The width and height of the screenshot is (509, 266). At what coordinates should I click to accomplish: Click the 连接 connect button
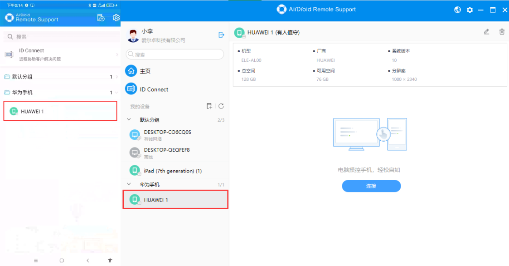371,186
